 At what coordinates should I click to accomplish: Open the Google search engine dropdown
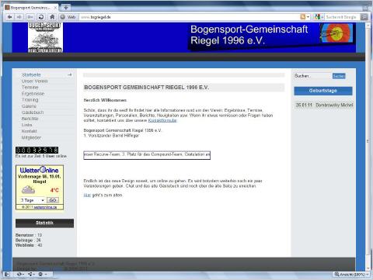pyautogui.click(x=319, y=17)
